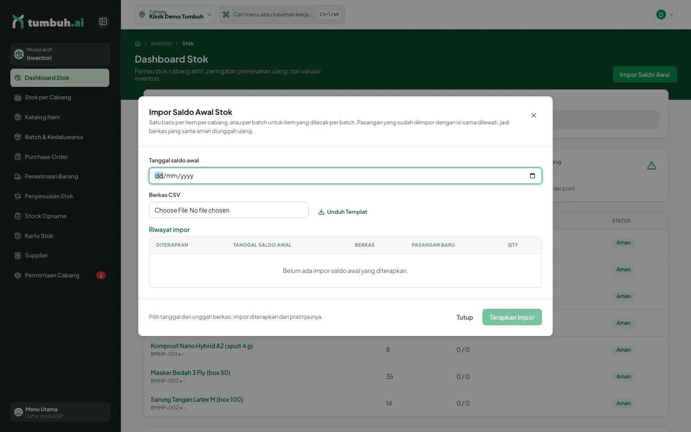The width and height of the screenshot is (691, 432).
Task: Navigate to Batch & Kedaluwarsa
Action: 60,137
